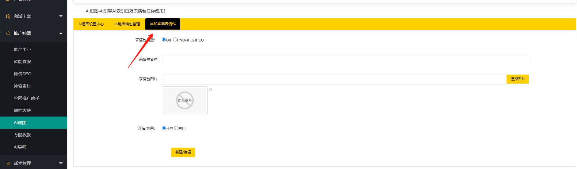Click the 话术管理 icon in sidebar
The height and width of the screenshot is (169, 577).
tap(8, 164)
